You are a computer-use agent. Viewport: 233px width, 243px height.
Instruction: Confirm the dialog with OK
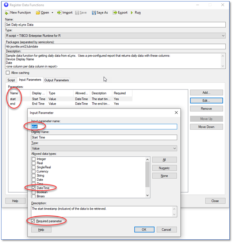[x=144, y=229]
